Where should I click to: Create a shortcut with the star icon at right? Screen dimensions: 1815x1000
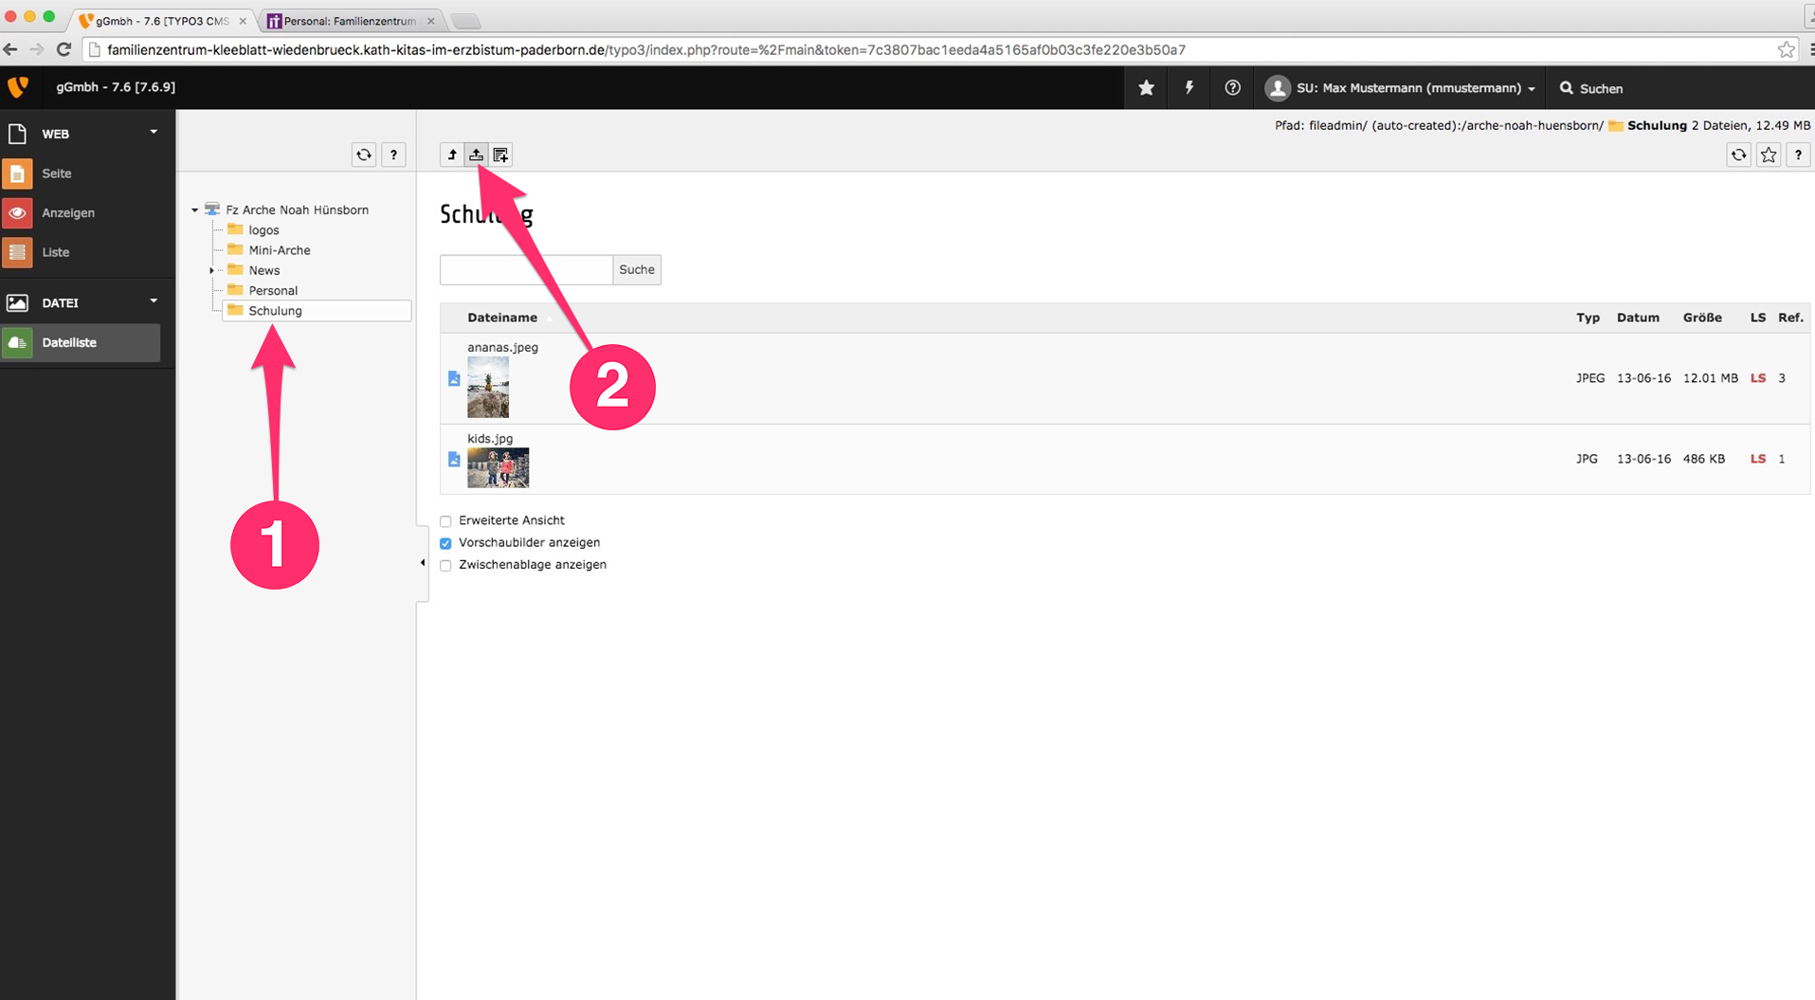(1769, 155)
